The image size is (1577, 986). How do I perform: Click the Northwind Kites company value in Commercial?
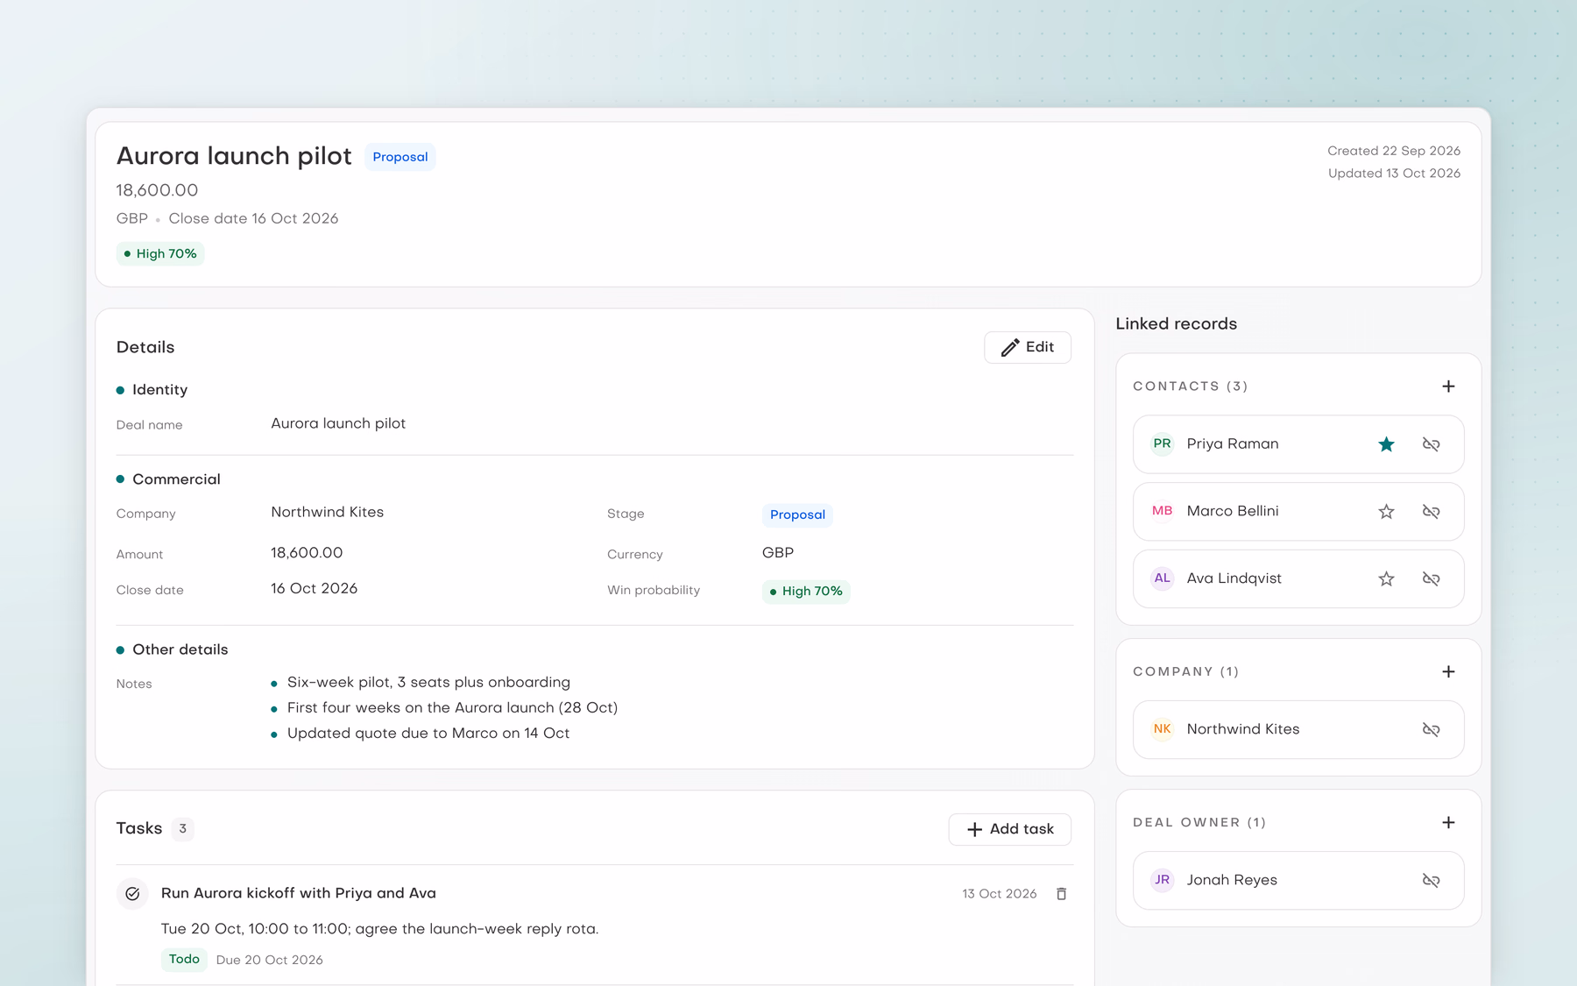(327, 513)
